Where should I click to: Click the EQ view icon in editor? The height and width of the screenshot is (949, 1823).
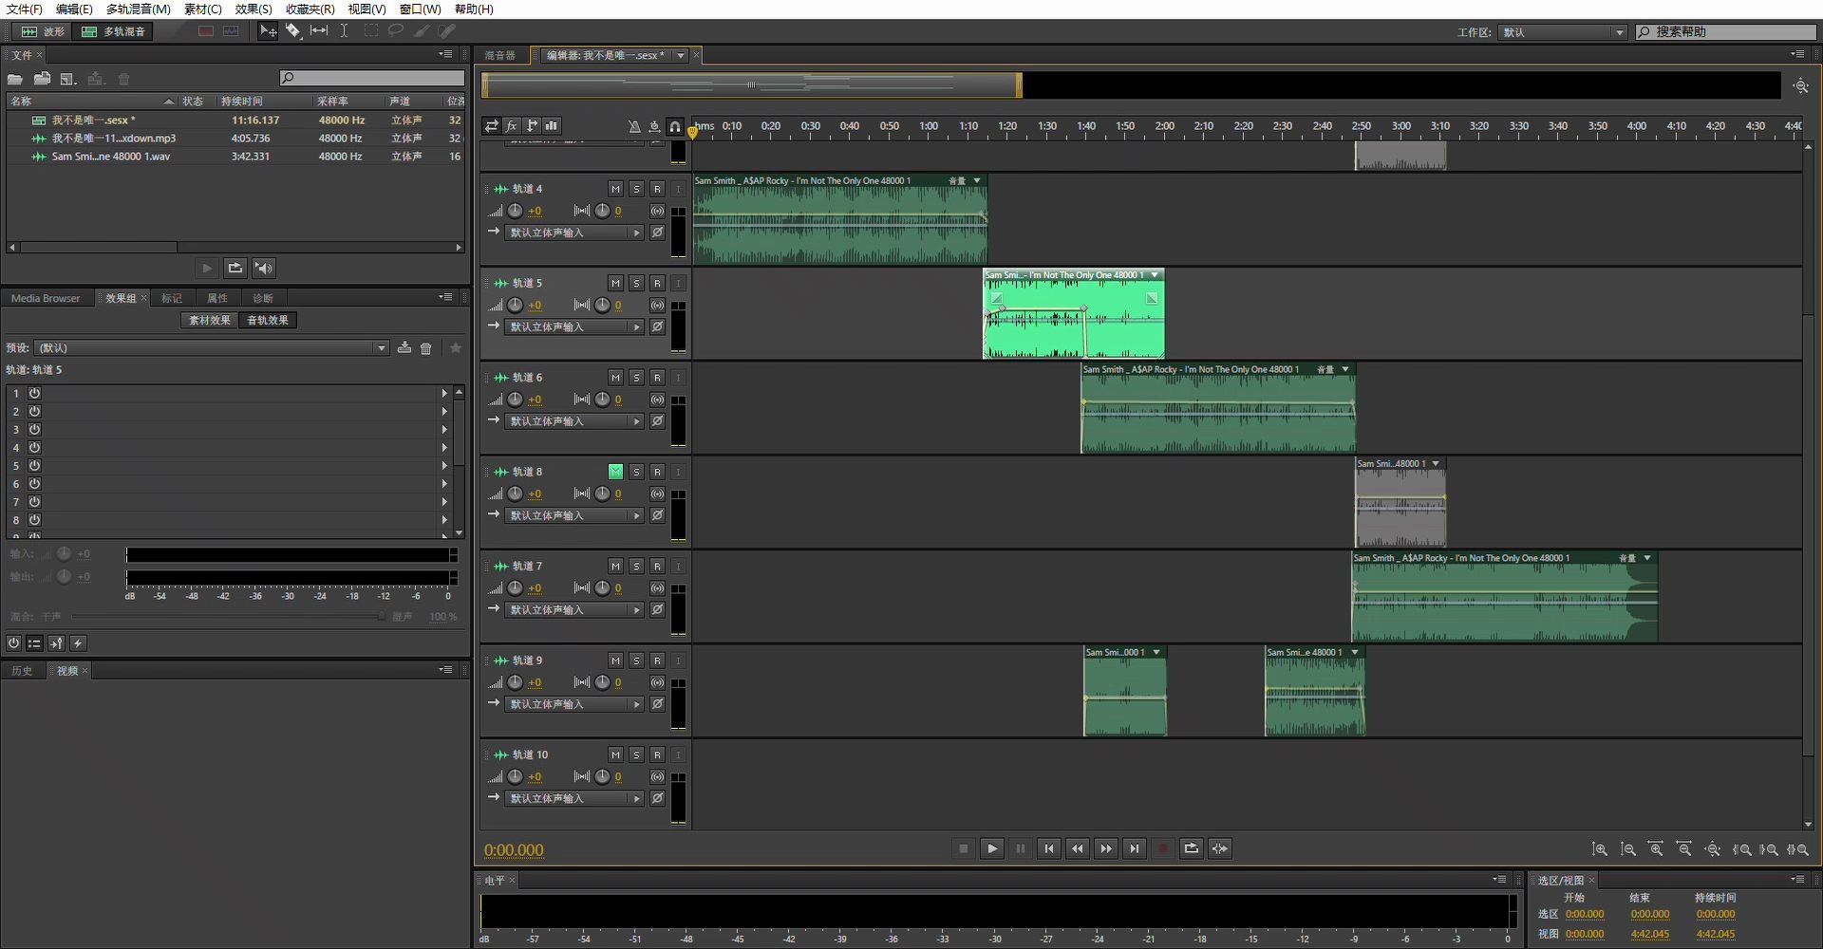[552, 125]
